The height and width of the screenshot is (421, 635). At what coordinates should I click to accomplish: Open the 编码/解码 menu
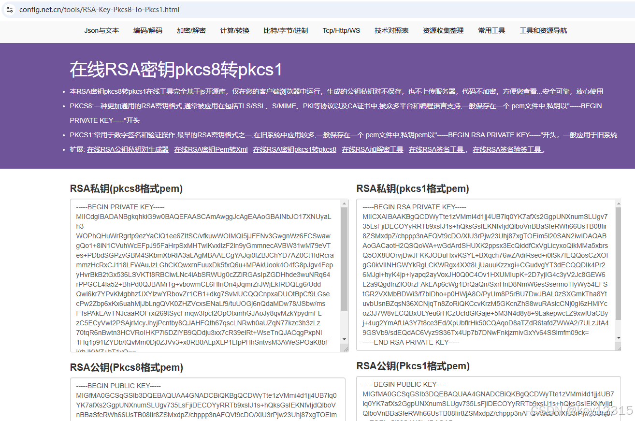[x=147, y=30]
